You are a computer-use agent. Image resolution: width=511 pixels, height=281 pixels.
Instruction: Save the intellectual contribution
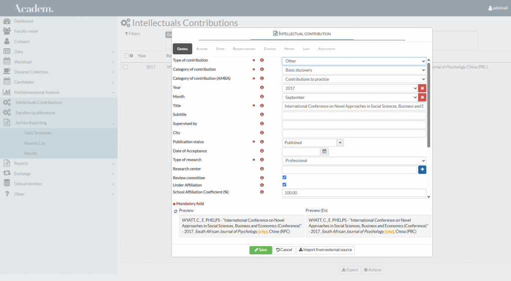point(260,250)
